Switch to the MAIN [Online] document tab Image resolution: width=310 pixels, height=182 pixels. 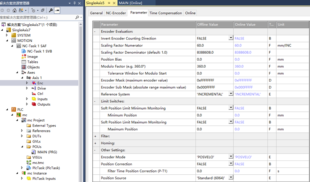(x=130, y=3)
